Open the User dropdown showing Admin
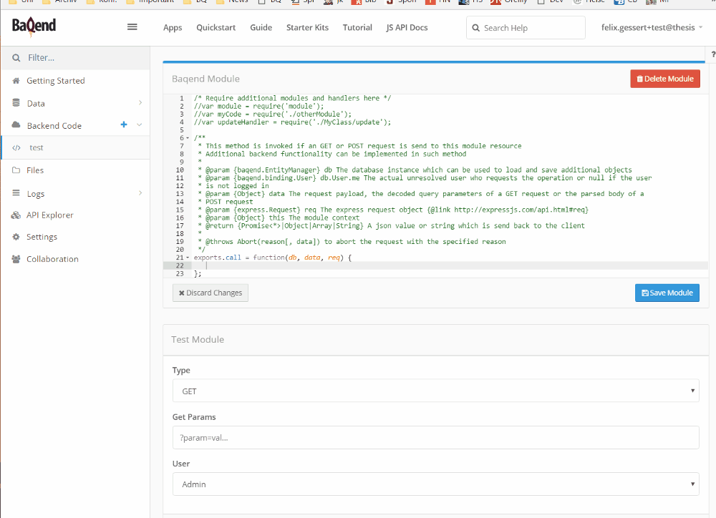The image size is (716, 518). [x=435, y=484]
